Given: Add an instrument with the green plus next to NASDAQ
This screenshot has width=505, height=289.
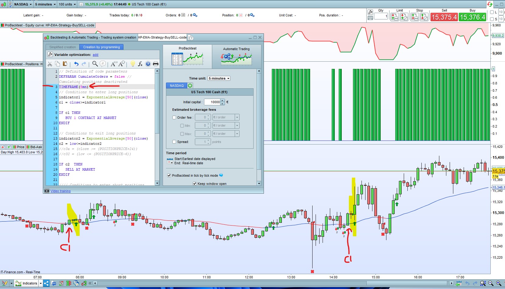Looking at the screenshot, I should [190, 86].
